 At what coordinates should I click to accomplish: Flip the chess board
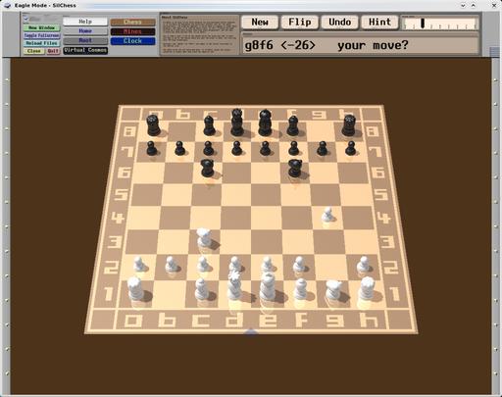[x=300, y=23]
